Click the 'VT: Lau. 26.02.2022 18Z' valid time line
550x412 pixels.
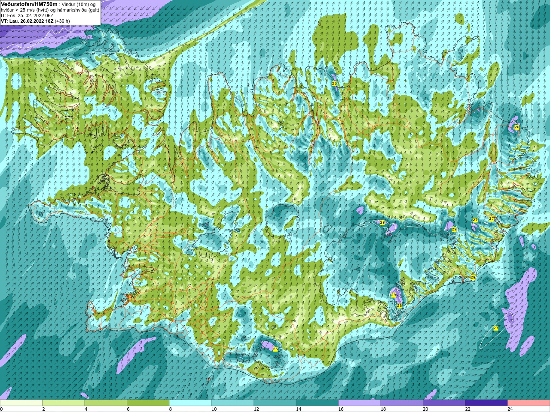[27, 21]
